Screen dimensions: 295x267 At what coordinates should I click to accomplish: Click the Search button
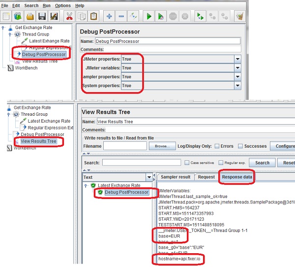pos(262,163)
